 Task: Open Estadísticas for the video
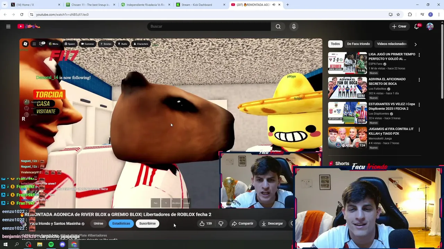(121, 223)
